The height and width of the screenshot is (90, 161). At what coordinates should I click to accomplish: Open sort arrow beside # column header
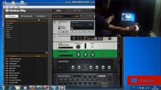(x=8, y=56)
